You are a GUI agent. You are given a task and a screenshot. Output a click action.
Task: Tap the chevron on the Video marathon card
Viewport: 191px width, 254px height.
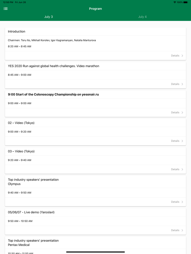[x=182, y=84]
